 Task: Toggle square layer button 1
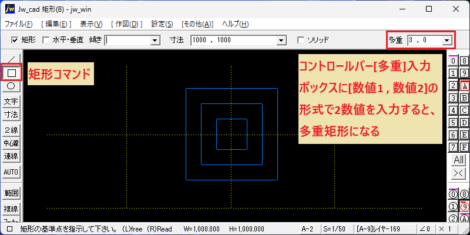[x=453, y=73]
